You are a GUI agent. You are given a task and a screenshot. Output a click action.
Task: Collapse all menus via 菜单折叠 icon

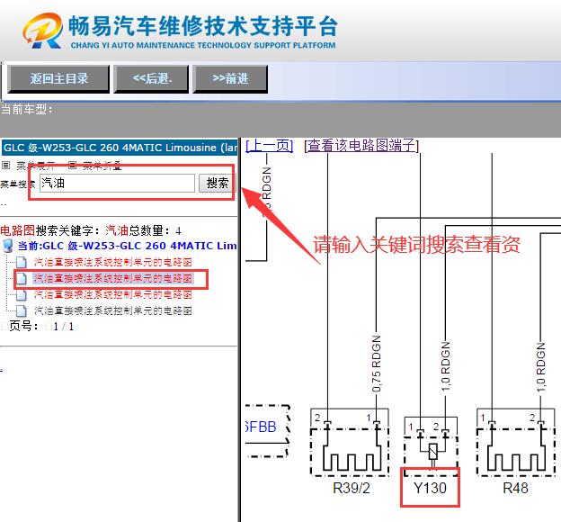[72, 166]
